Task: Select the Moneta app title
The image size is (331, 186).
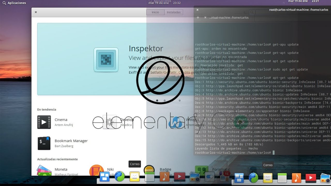Action: [61, 169]
